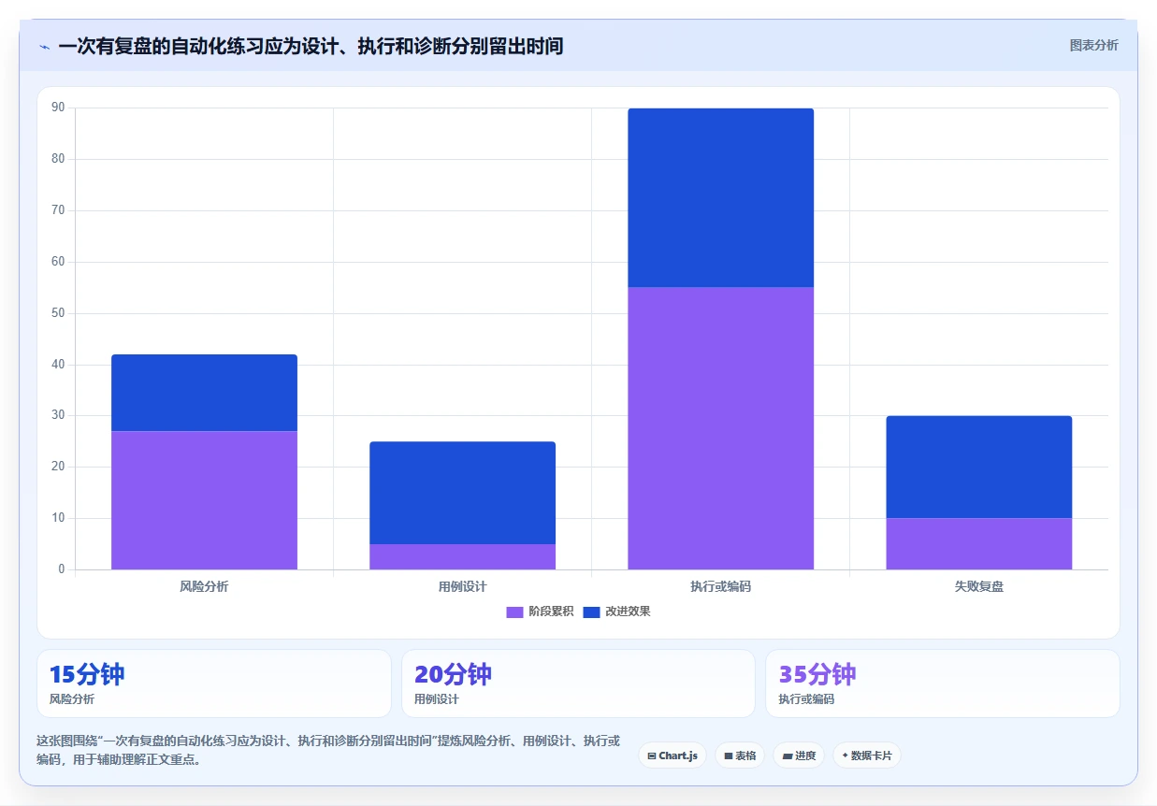Click the 风险分析 x-axis label
The image size is (1157, 806).
point(204,586)
